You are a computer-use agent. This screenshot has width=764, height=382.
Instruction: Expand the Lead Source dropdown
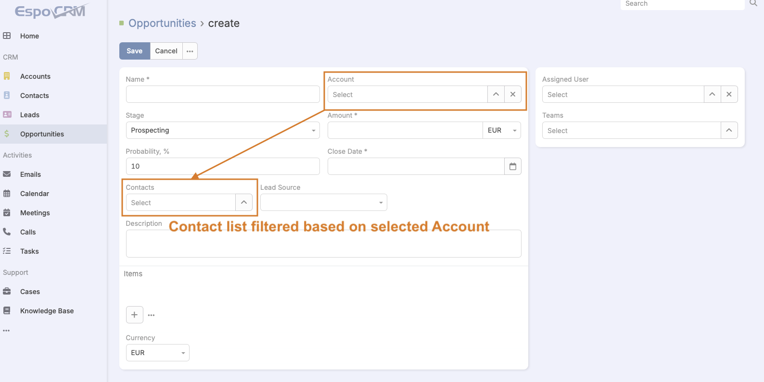(323, 202)
